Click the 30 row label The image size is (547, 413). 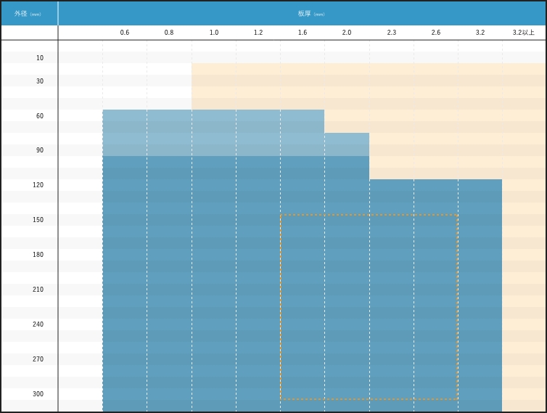(40, 81)
